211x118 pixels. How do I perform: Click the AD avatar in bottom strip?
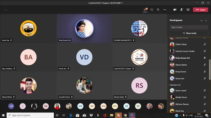click(80, 106)
